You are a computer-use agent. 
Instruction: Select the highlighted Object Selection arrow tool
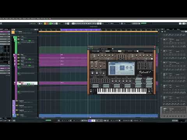point(73,23)
